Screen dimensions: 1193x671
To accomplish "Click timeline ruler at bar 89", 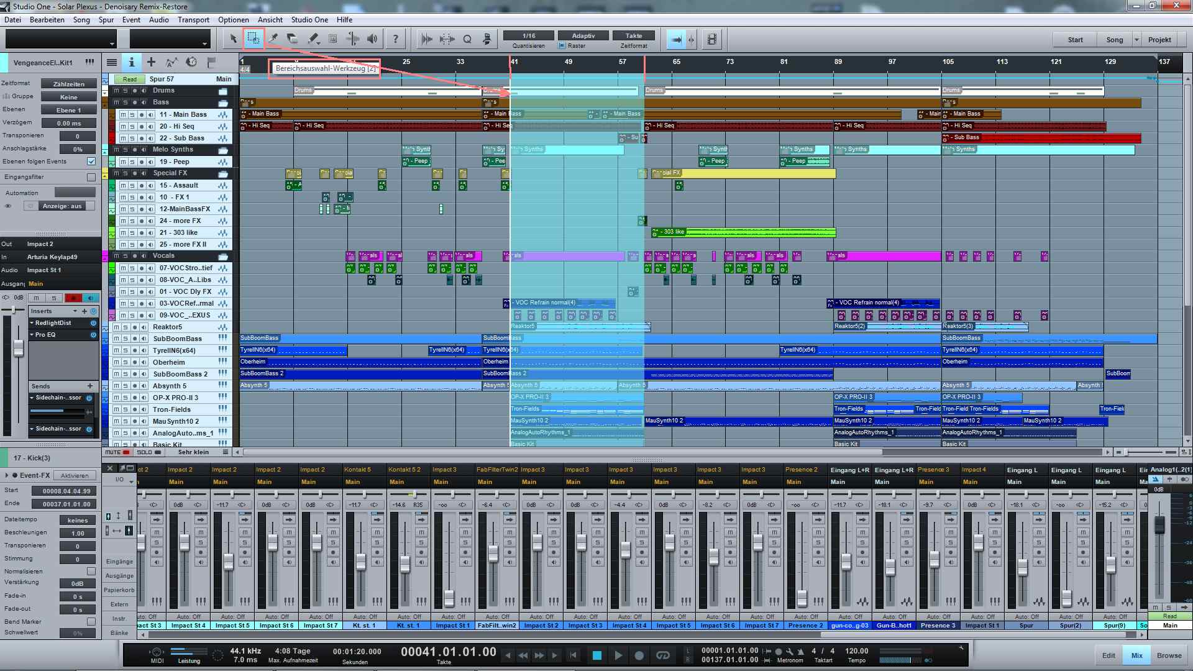I will pyautogui.click(x=838, y=62).
